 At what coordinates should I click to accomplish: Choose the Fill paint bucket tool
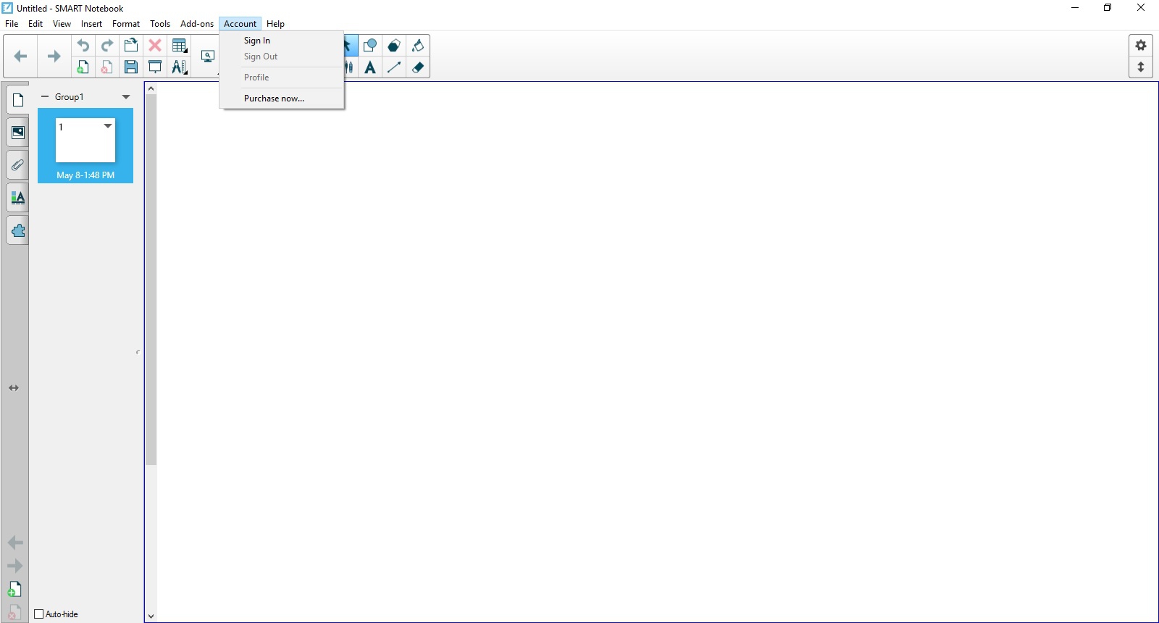[418, 46]
